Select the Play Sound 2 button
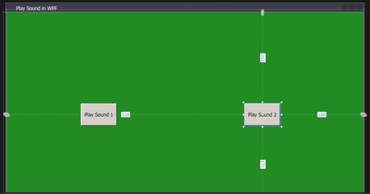The width and height of the screenshot is (370, 194). [x=262, y=115]
